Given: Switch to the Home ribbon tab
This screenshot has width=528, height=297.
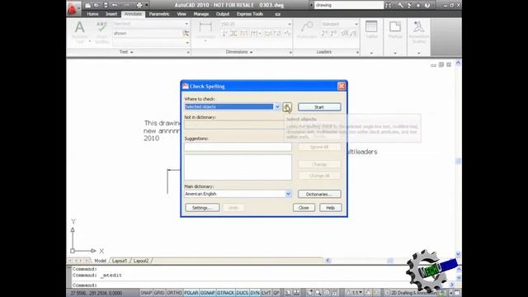Looking at the screenshot, I should 92,14.
